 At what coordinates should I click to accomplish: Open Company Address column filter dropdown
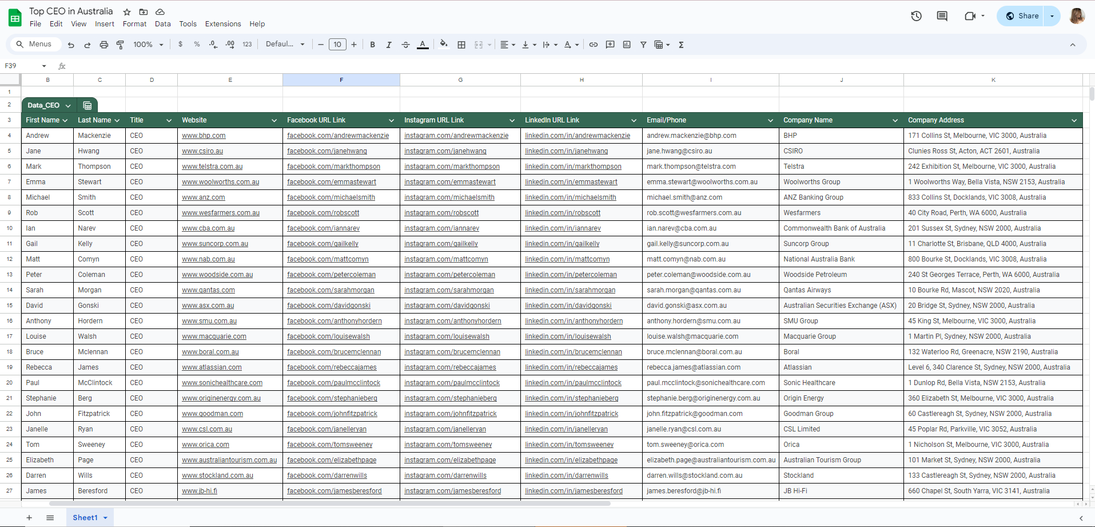click(1074, 120)
